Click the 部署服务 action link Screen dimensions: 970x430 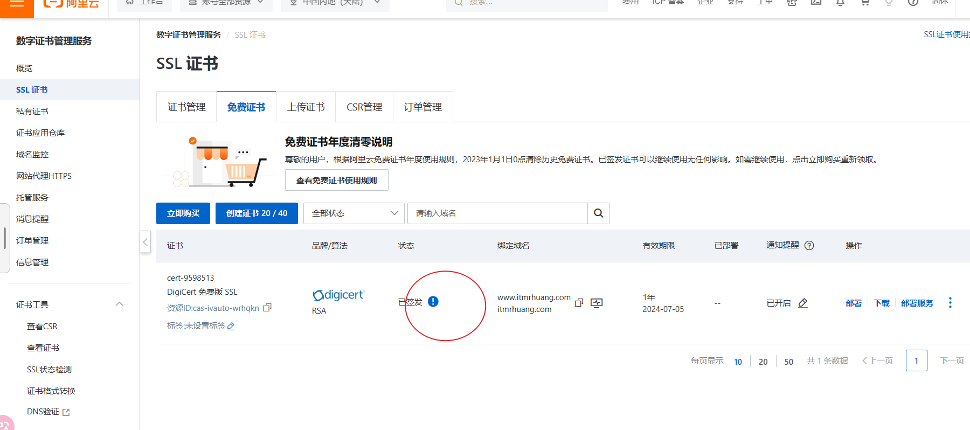[917, 303]
